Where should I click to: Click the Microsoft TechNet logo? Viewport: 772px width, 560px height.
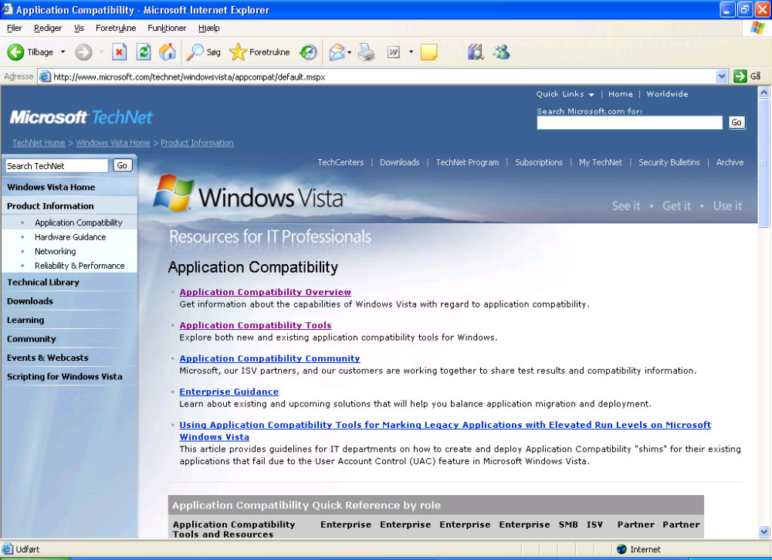click(x=81, y=117)
